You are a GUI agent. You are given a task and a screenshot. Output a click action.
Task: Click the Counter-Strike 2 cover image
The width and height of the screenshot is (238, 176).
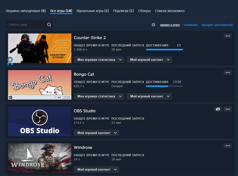[x=40, y=48]
